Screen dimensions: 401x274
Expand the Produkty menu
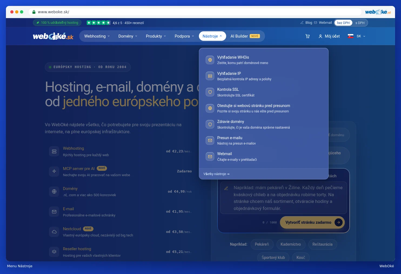click(156, 36)
